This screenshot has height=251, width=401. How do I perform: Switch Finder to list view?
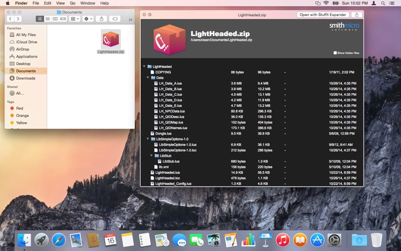click(48, 19)
